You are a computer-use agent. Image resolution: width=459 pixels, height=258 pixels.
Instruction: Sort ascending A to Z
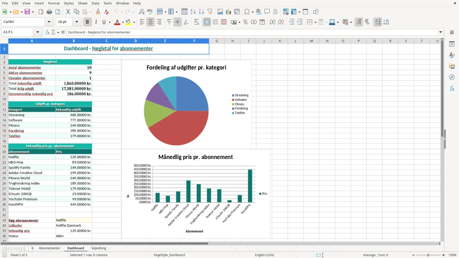coord(193,12)
